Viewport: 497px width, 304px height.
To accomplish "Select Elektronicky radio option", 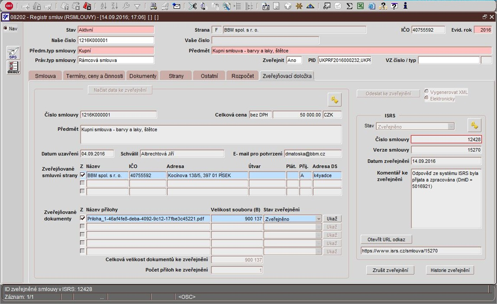I will click(427, 98).
